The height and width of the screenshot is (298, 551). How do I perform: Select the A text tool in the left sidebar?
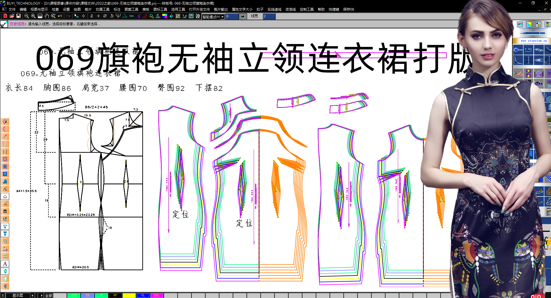5,263
